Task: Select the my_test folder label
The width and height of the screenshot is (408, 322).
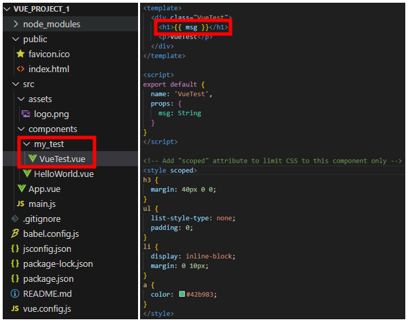Action: [x=49, y=144]
